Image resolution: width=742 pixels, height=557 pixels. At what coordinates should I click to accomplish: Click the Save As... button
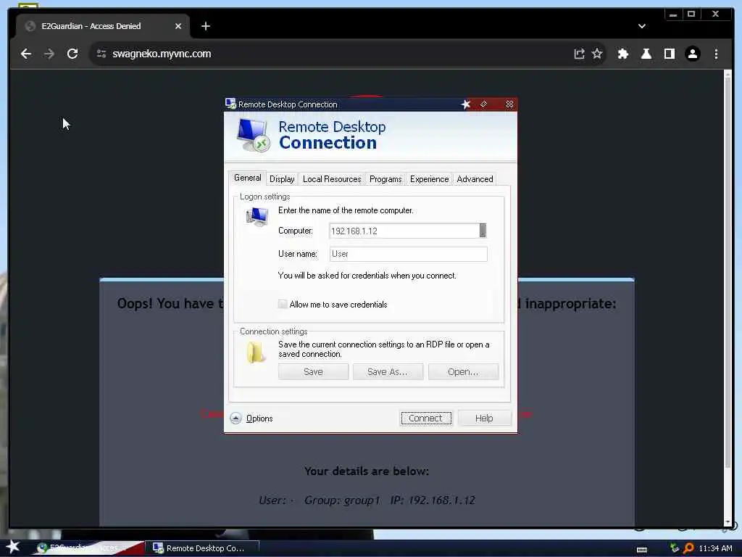[x=388, y=372]
